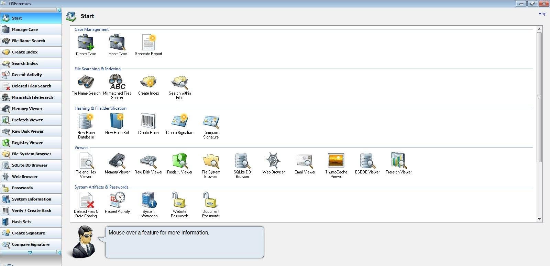Select File Name Search in sidebar
The image size is (550, 266).
[x=31, y=41]
